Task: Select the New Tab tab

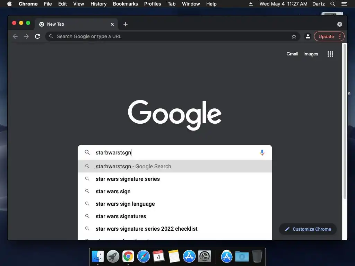Action: pos(76,24)
